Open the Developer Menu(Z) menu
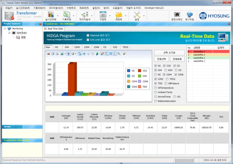The height and width of the screenshot is (164, 233). (154, 8)
